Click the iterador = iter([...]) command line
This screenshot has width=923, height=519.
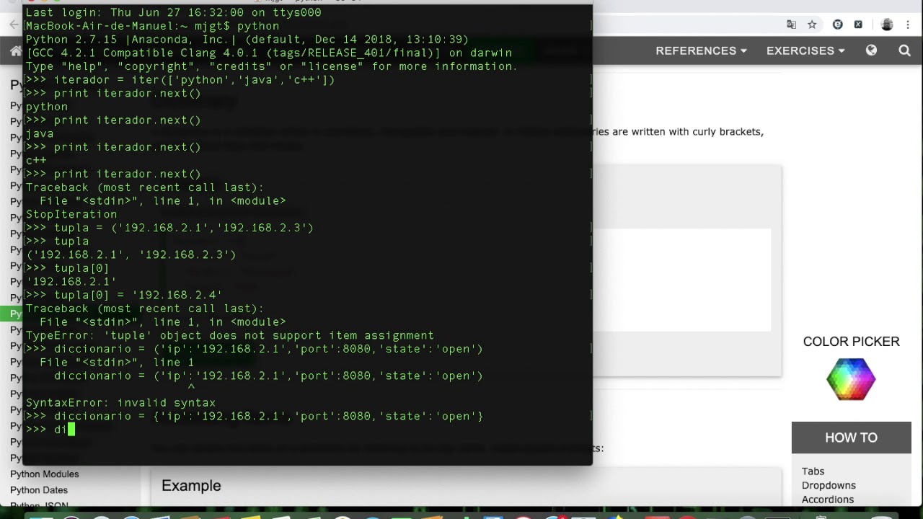[180, 79]
